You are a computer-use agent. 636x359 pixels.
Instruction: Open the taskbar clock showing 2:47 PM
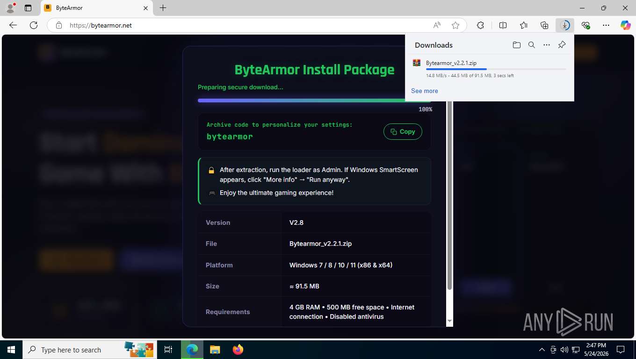point(595,350)
